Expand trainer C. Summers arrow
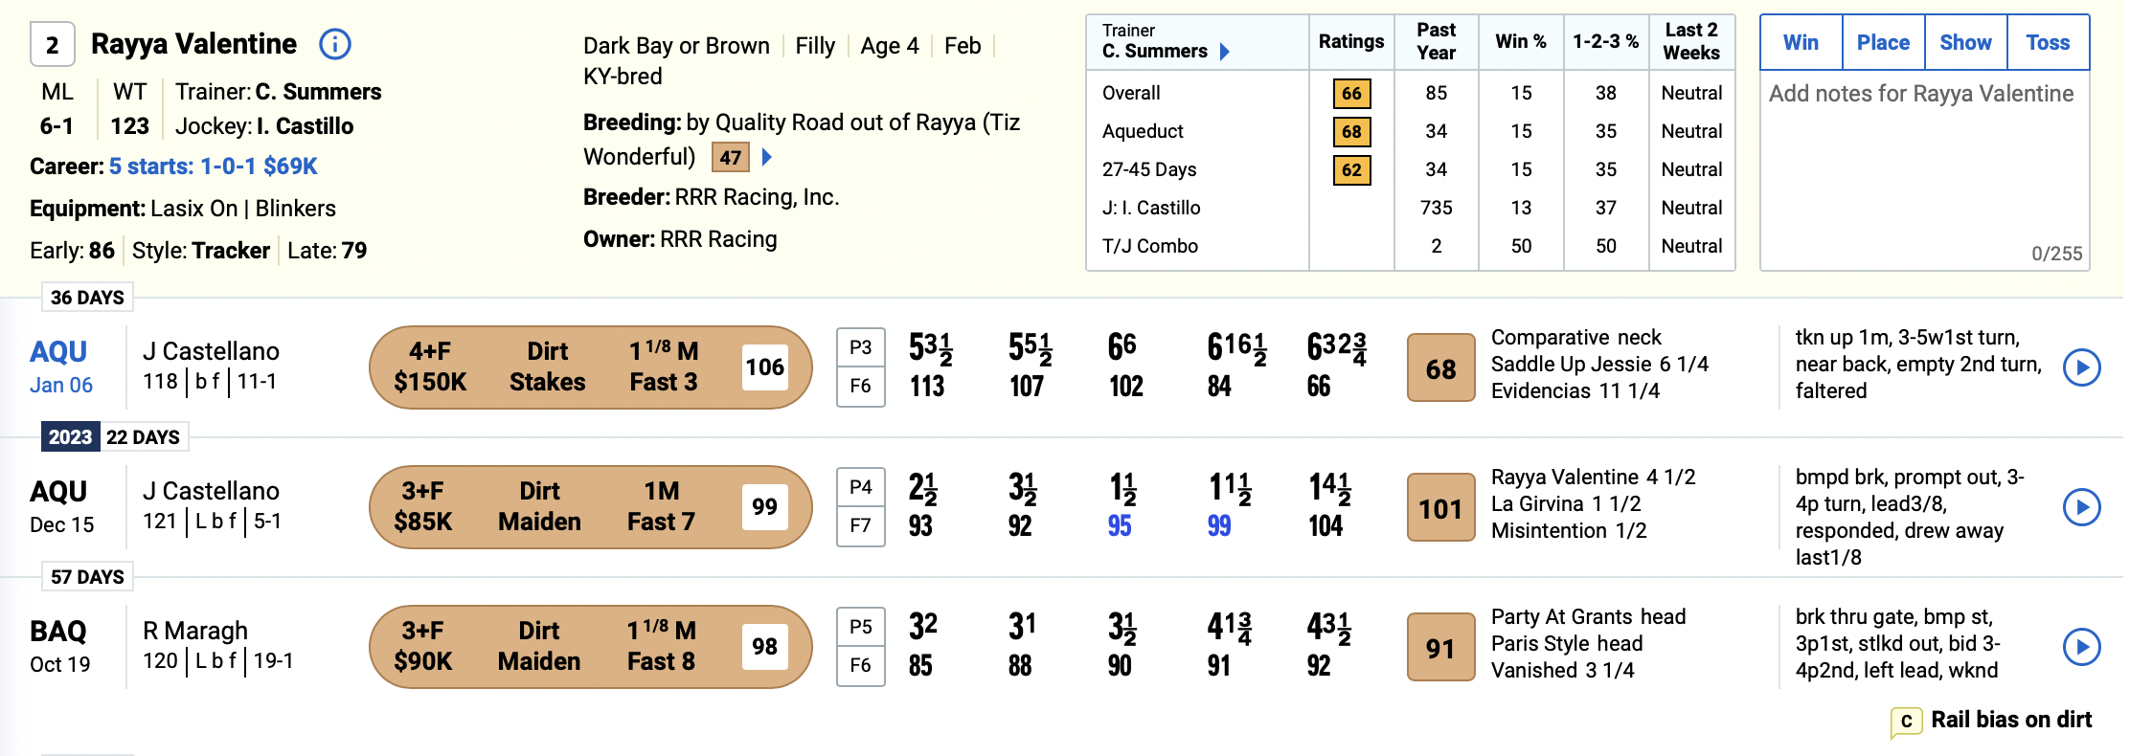 pyautogui.click(x=1224, y=52)
